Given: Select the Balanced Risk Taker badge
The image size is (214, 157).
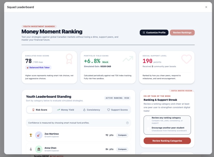Looking at the screenshot, I should click(x=38, y=67).
